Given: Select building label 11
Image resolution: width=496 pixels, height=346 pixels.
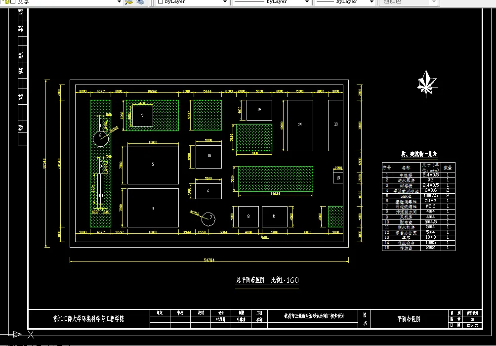Looking at the screenshot, I should coord(274,216).
